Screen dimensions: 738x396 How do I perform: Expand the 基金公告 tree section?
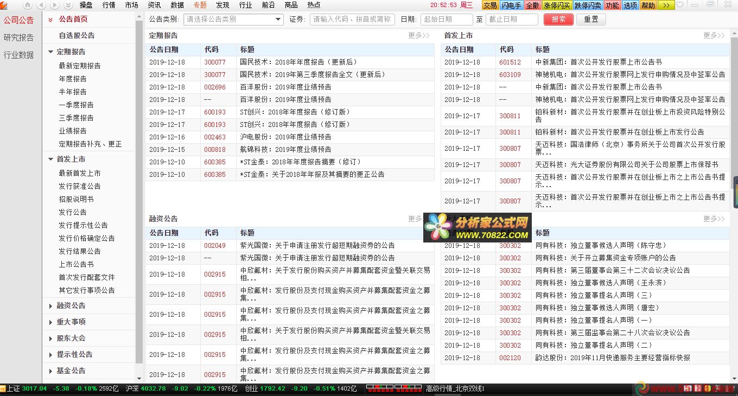tap(50, 371)
